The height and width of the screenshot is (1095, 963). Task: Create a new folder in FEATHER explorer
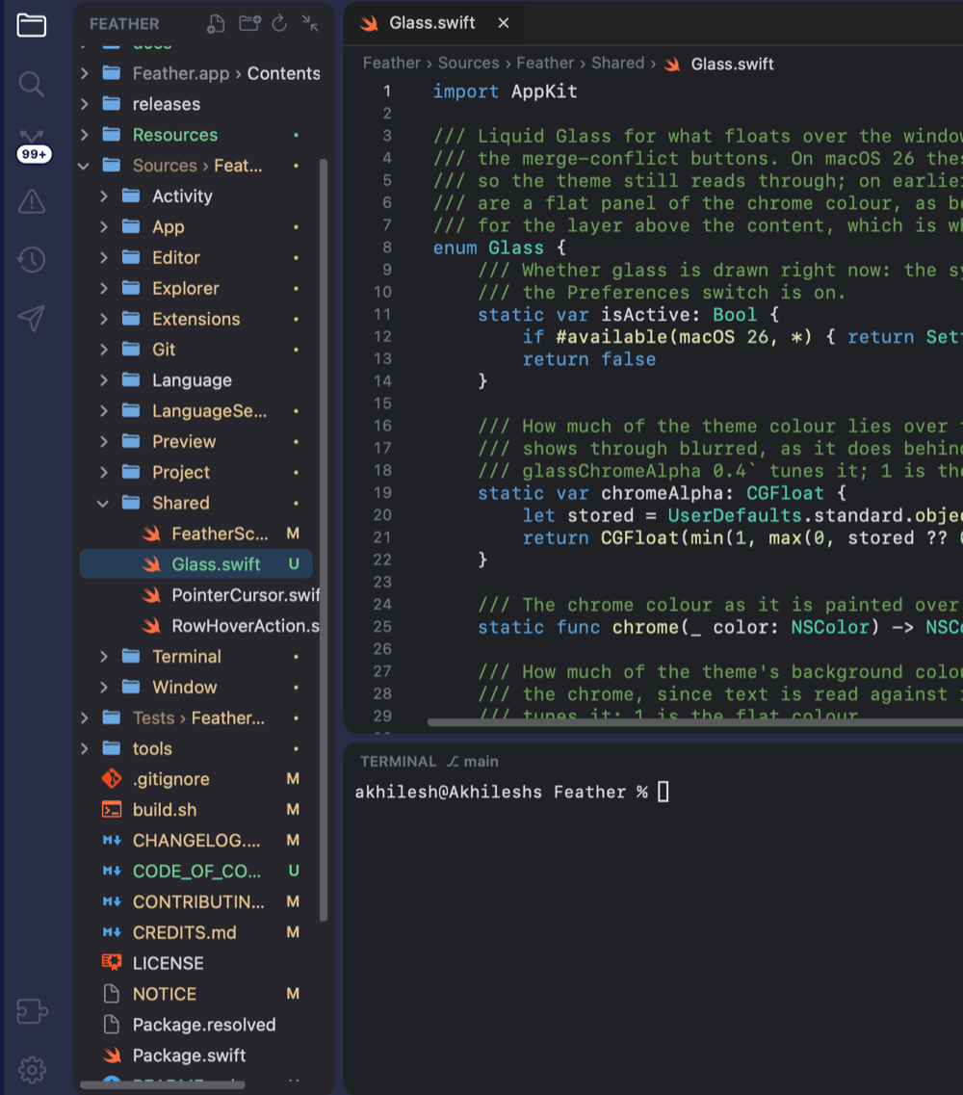pyautogui.click(x=249, y=24)
